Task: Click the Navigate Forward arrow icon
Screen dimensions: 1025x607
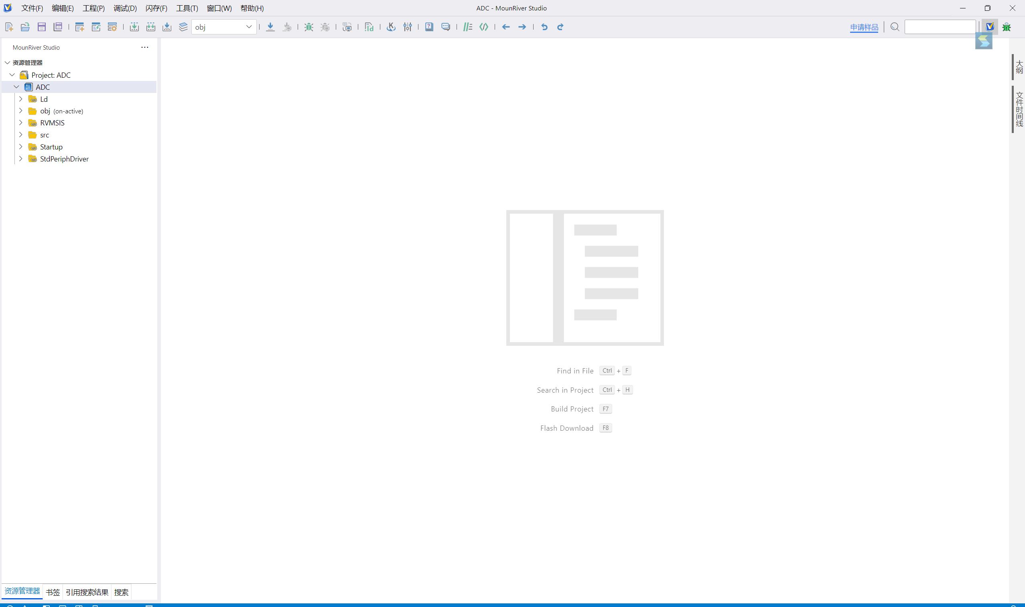Action: coord(522,27)
